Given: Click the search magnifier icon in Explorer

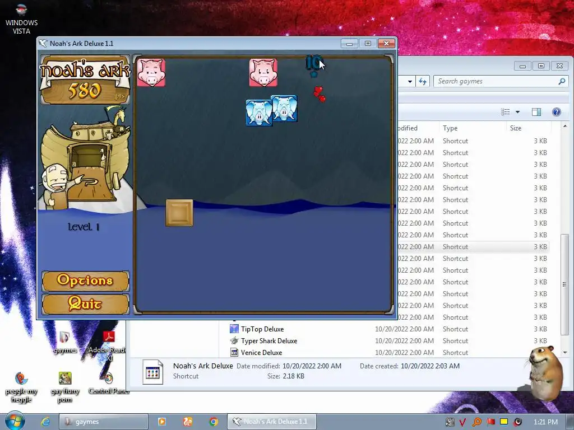Looking at the screenshot, I should tap(562, 81).
